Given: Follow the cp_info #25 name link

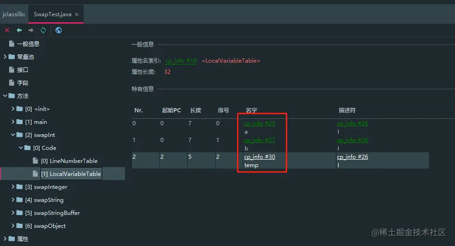Looking at the screenshot, I should (x=259, y=123).
